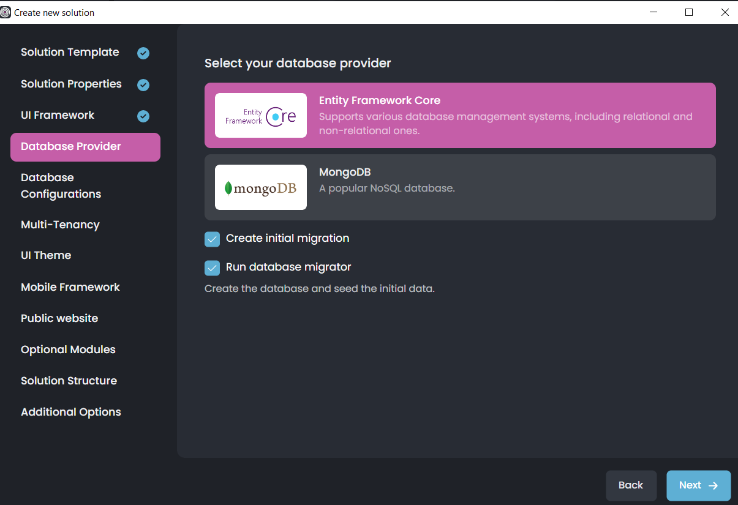Open the Public website step
Image resolution: width=738 pixels, height=505 pixels.
click(59, 319)
